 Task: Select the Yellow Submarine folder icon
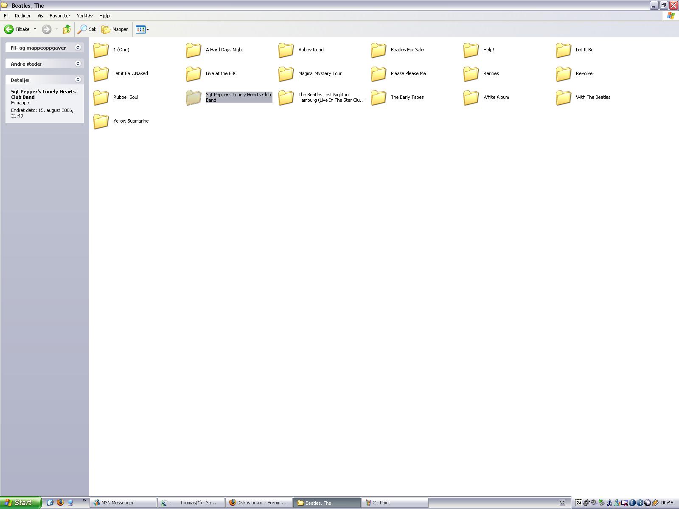[101, 121]
